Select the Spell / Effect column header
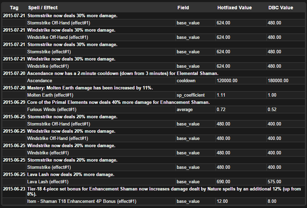The image size is (307, 208). click(x=43, y=8)
